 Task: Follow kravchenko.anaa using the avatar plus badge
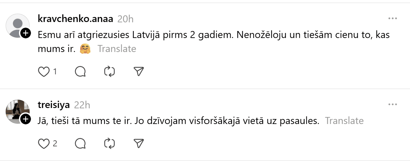[26, 33]
